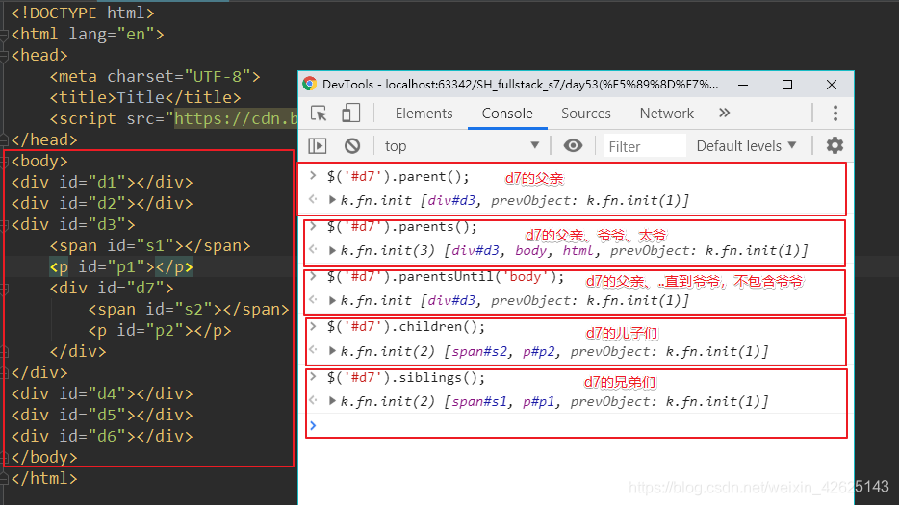Click the <div id="d1"> line in editor
The image size is (899, 505).
(102, 183)
